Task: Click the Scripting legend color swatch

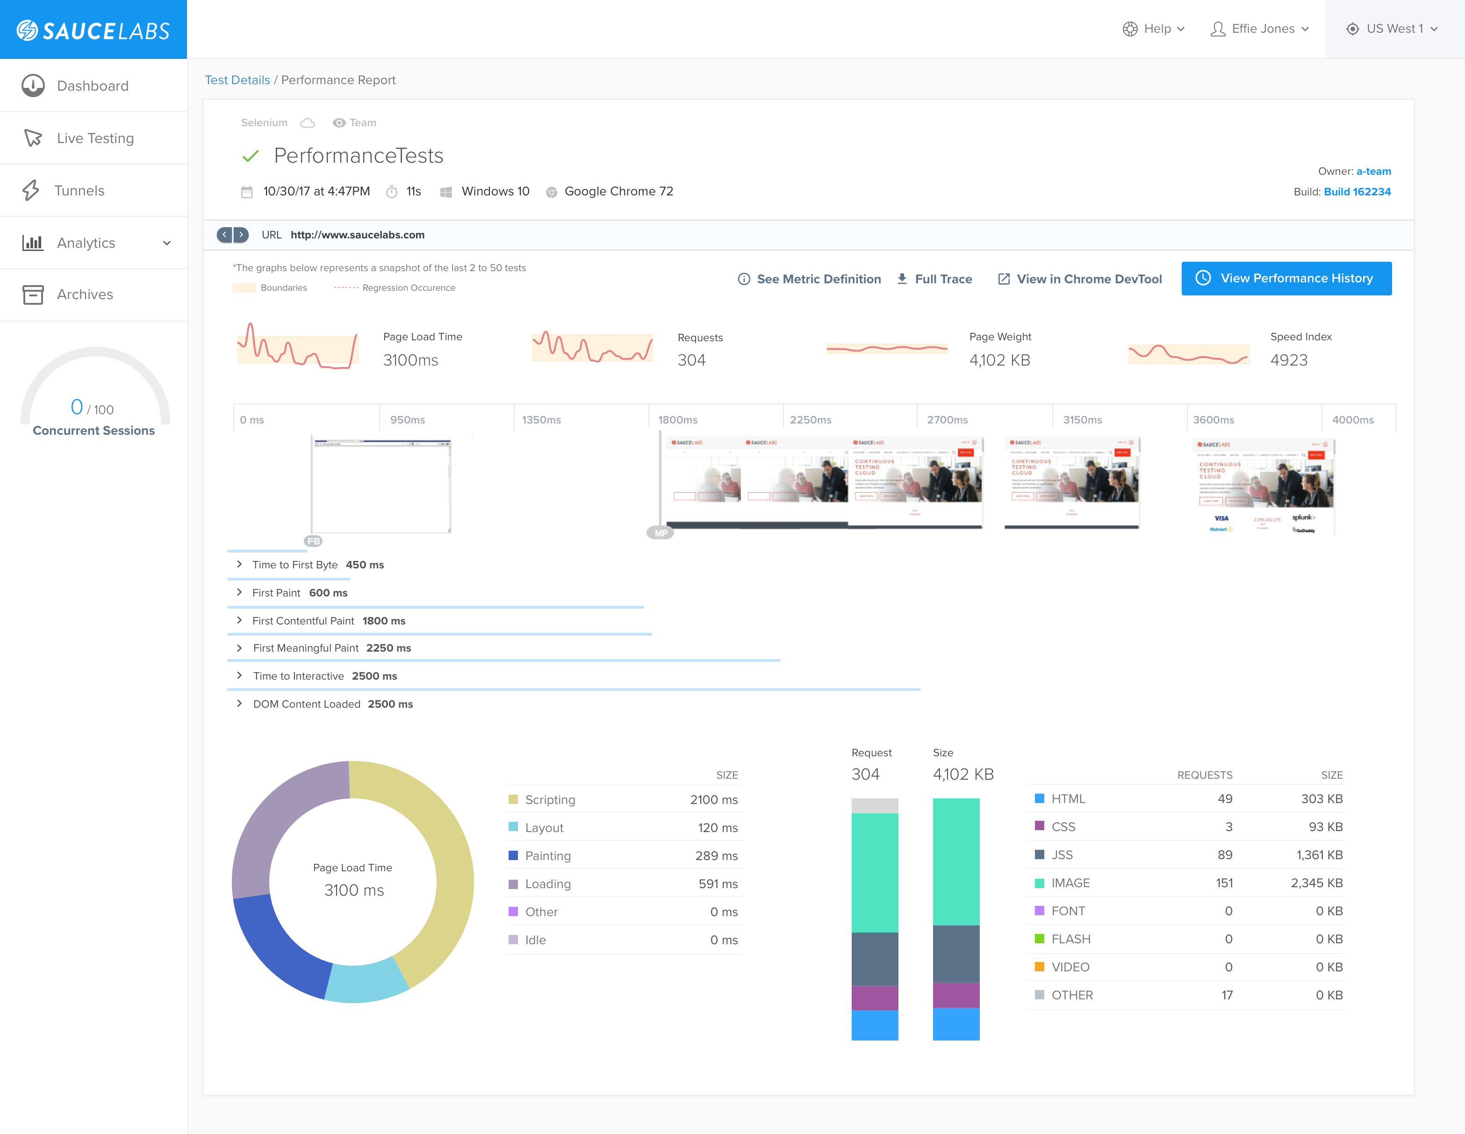Action: click(513, 799)
